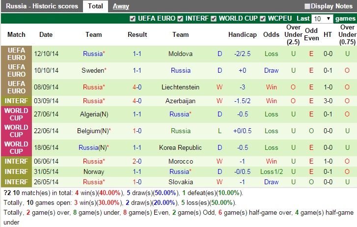Click the Sweden team link
357x227 pixels.
click(91, 70)
